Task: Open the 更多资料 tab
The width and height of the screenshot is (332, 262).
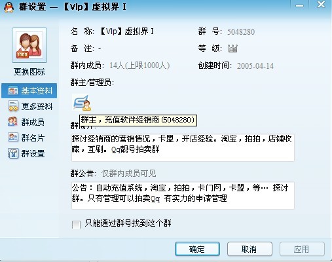Action: [x=29, y=106]
